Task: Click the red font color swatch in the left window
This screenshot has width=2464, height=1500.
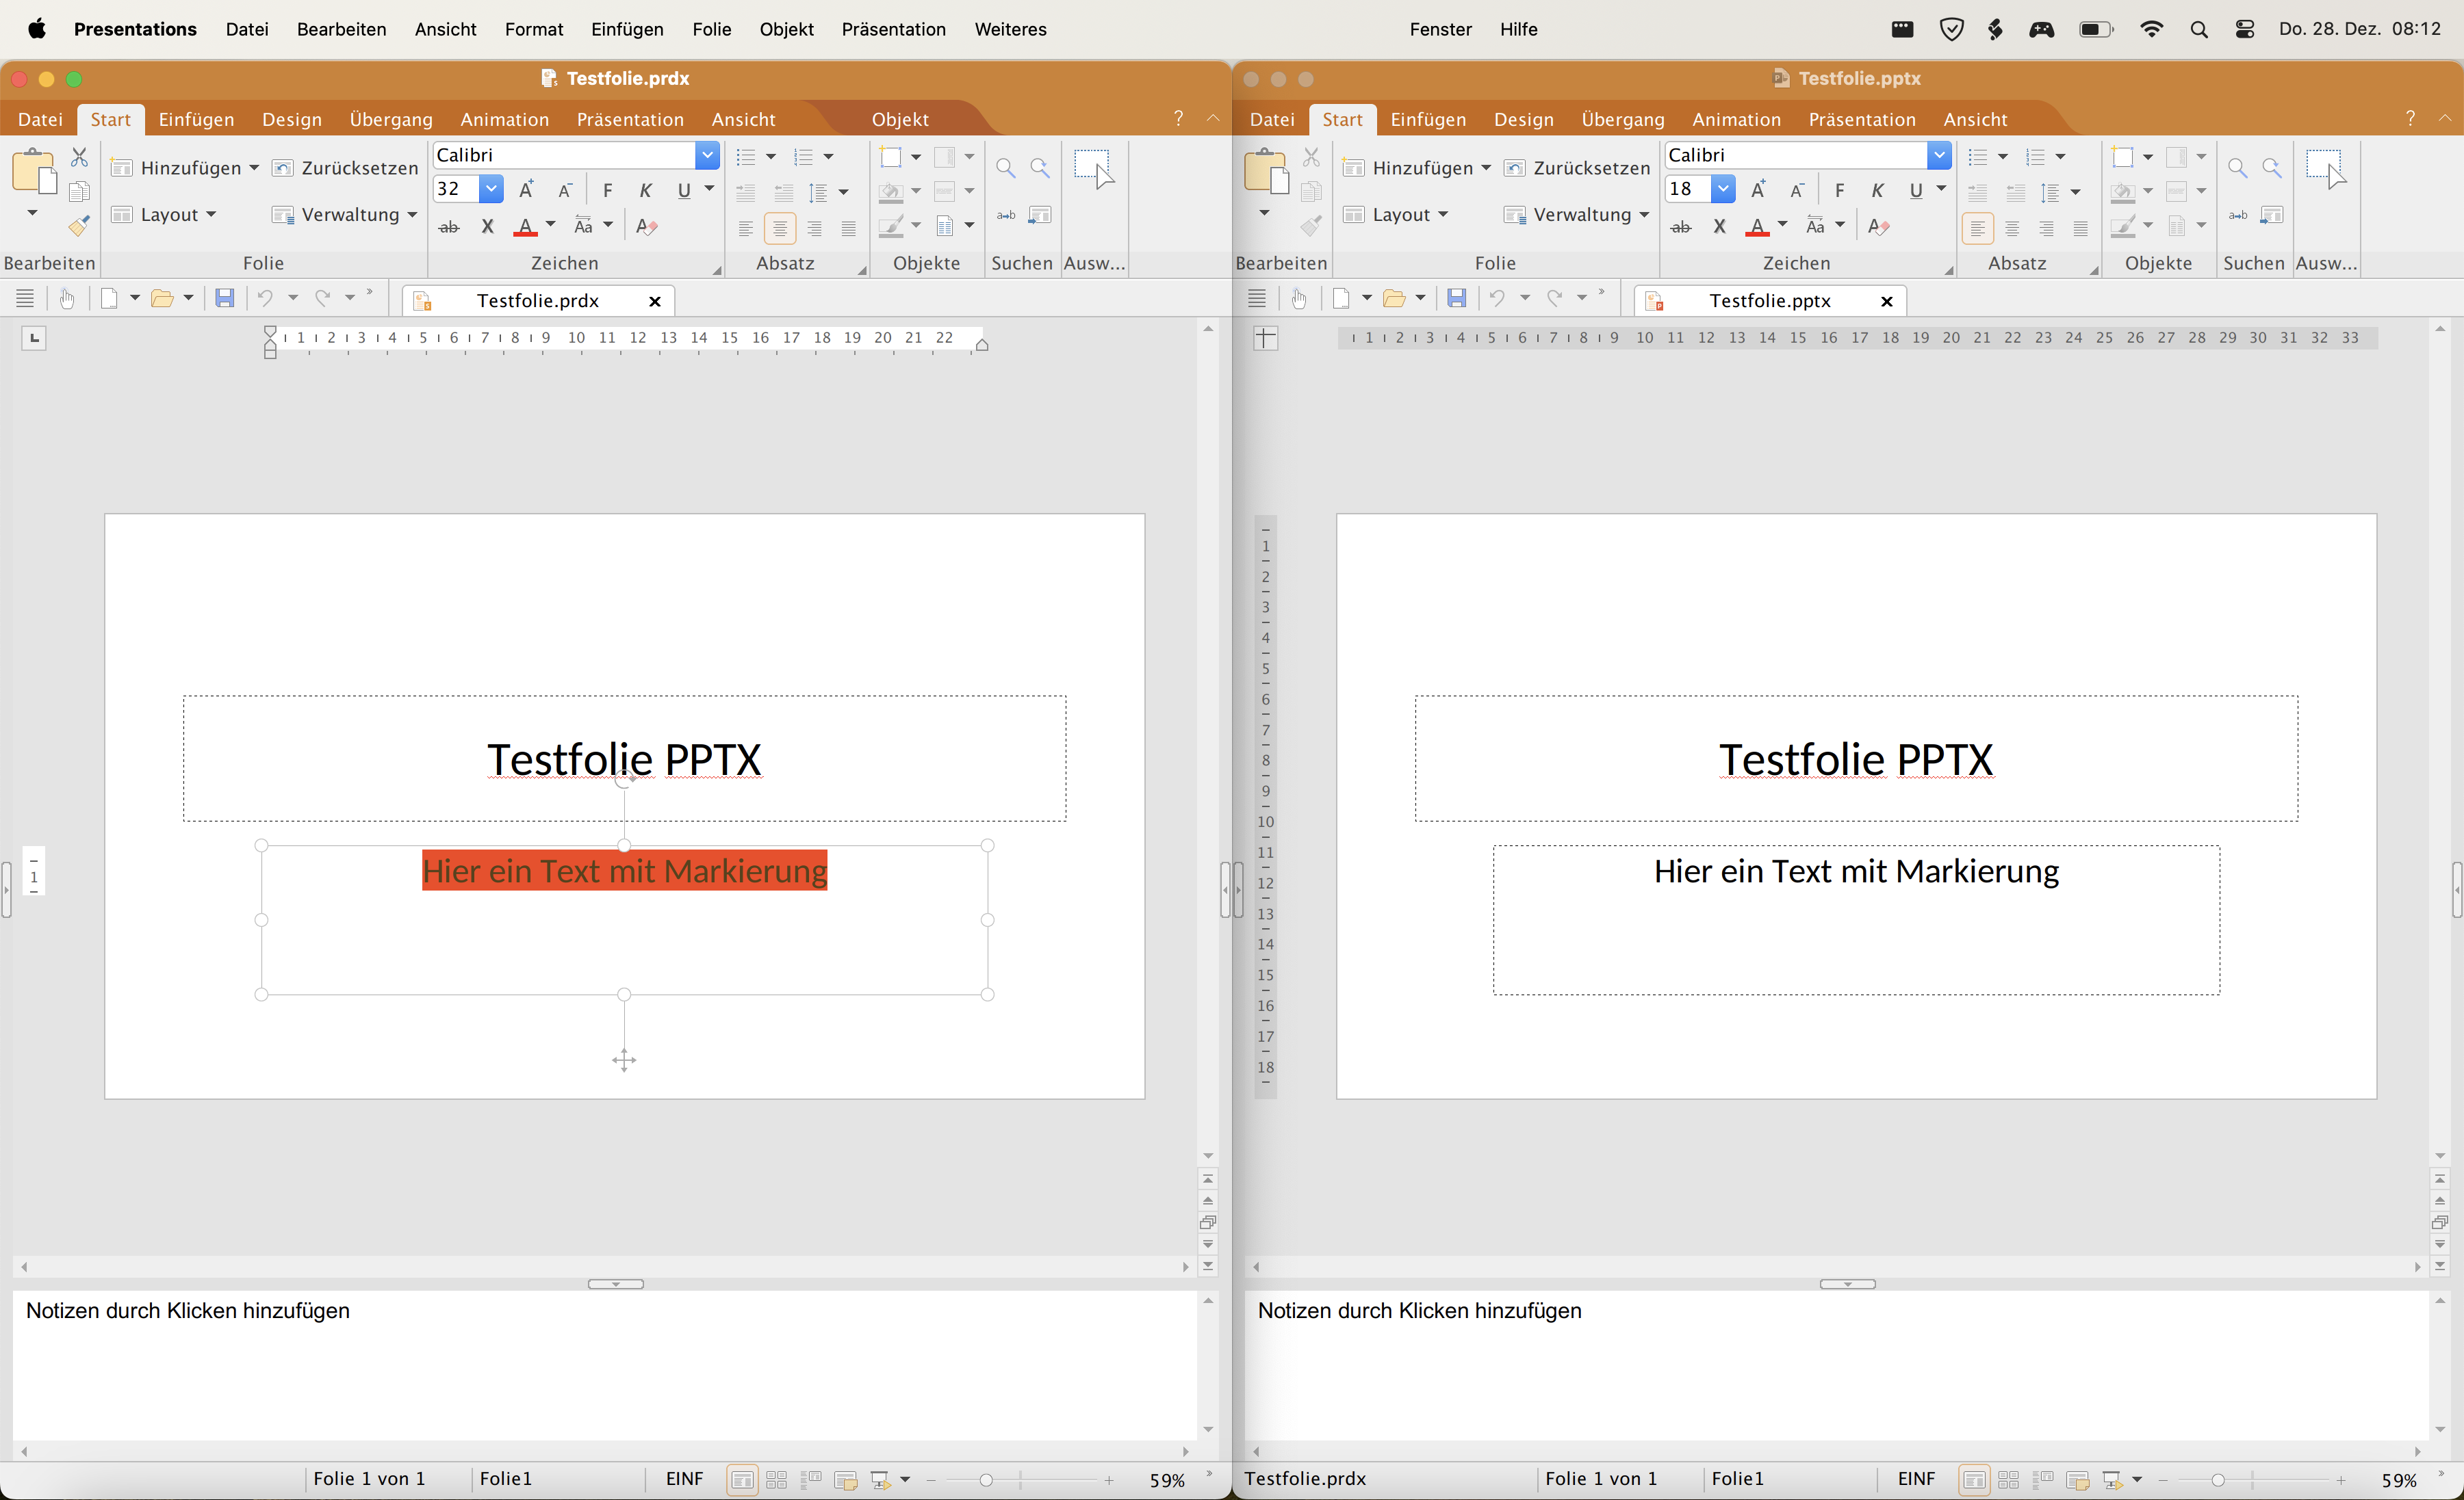Action: tap(525, 227)
